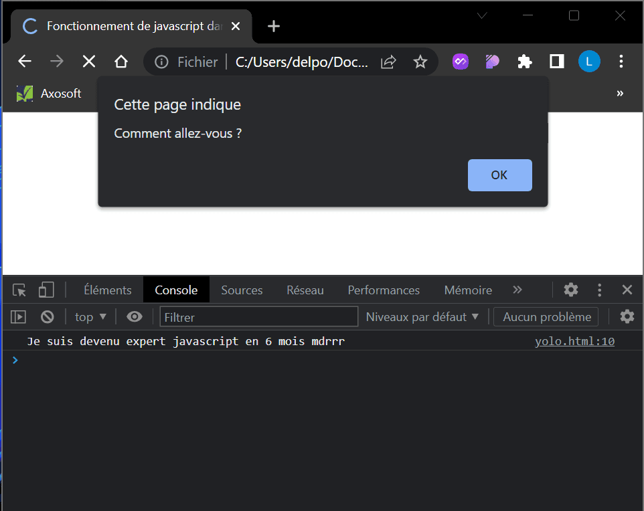
Task: Open console settings gear icon
Action: 627,316
